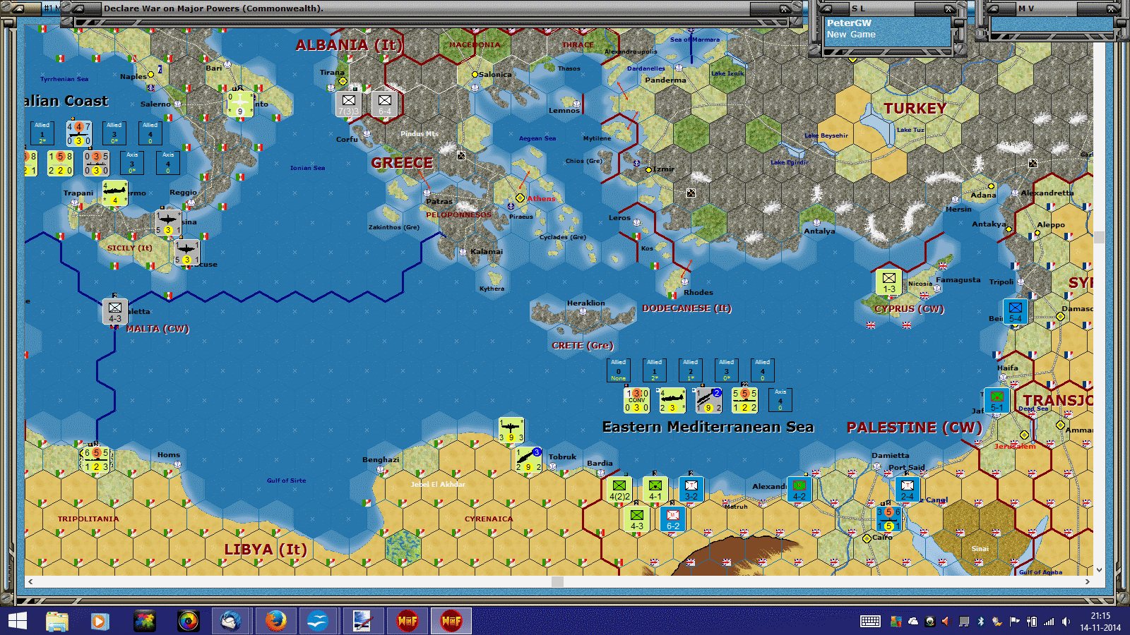Click Allied sea box 4 in Eastern Mediterranean
The height and width of the screenshot is (635, 1130).
[763, 370]
